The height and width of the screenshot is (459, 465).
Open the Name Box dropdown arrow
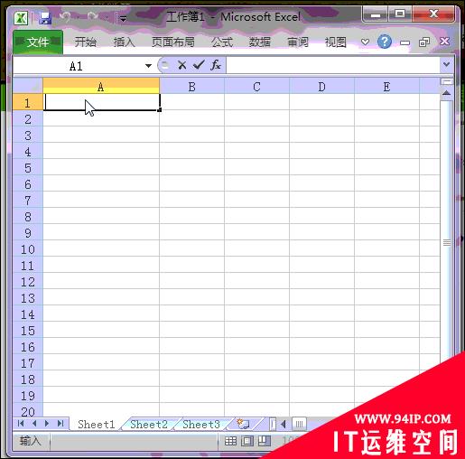pyautogui.click(x=148, y=66)
